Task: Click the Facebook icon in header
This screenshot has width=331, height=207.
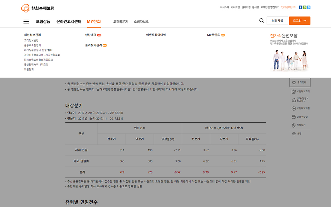Action: click(301, 7)
